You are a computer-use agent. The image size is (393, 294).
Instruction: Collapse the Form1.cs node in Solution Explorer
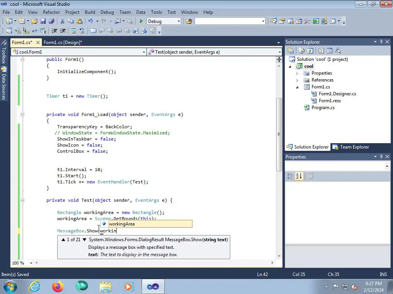click(x=297, y=87)
